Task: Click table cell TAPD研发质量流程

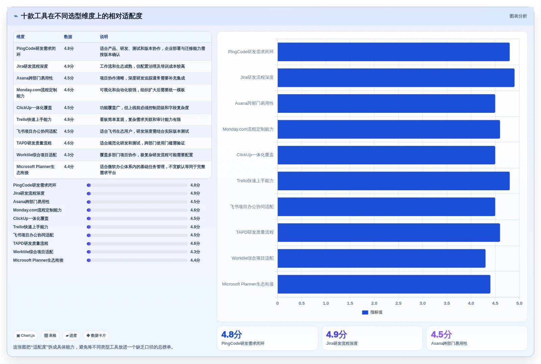Action: coord(34,143)
